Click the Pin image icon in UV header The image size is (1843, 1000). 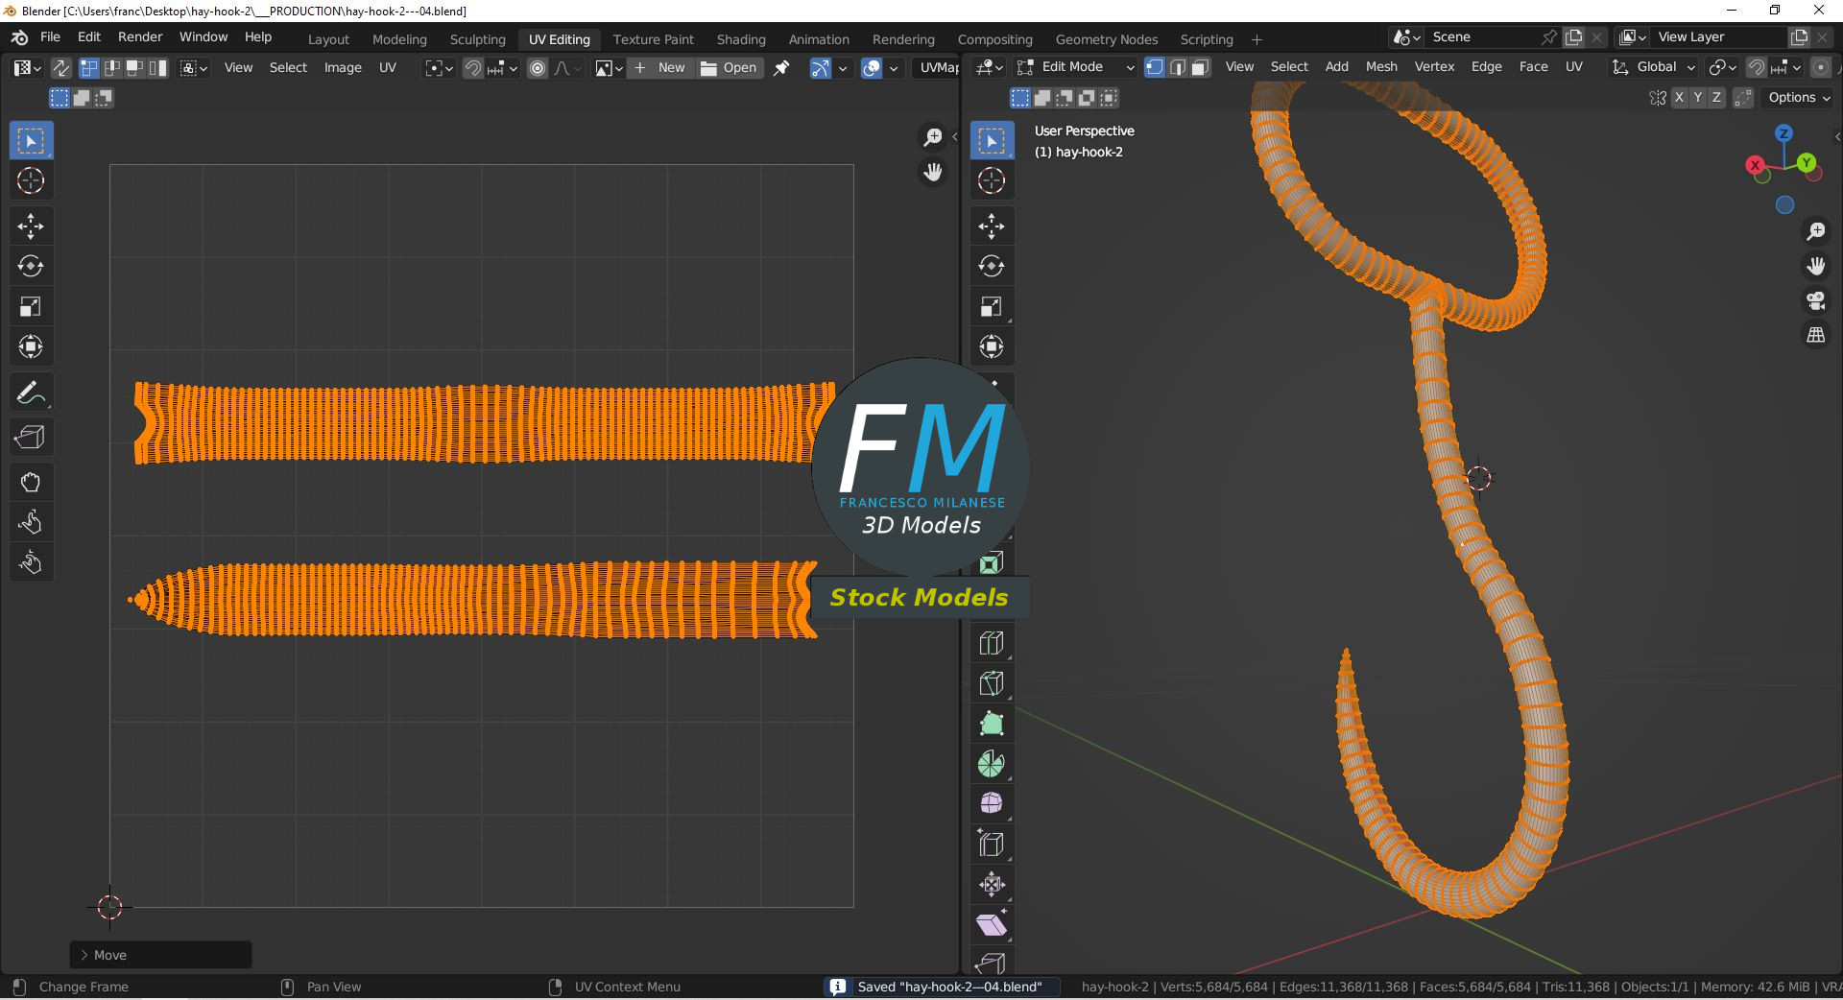pos(782,68)
